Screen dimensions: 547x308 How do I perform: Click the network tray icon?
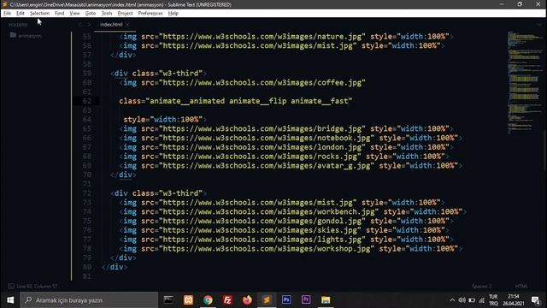(x=482, y=300)
